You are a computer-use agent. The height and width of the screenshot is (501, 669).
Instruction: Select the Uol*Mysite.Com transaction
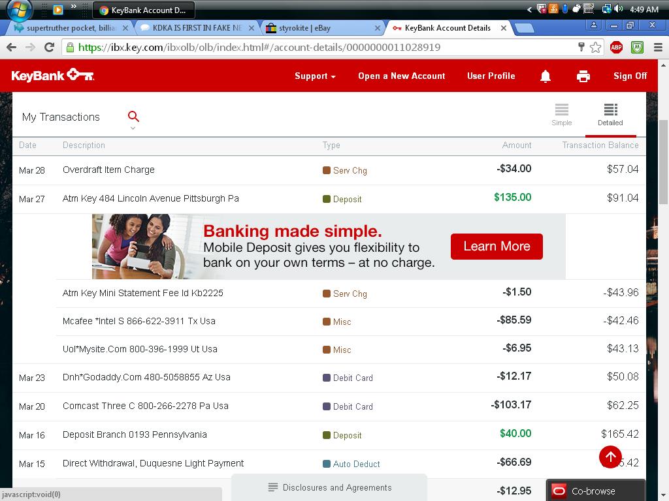[x=351, y=350]
